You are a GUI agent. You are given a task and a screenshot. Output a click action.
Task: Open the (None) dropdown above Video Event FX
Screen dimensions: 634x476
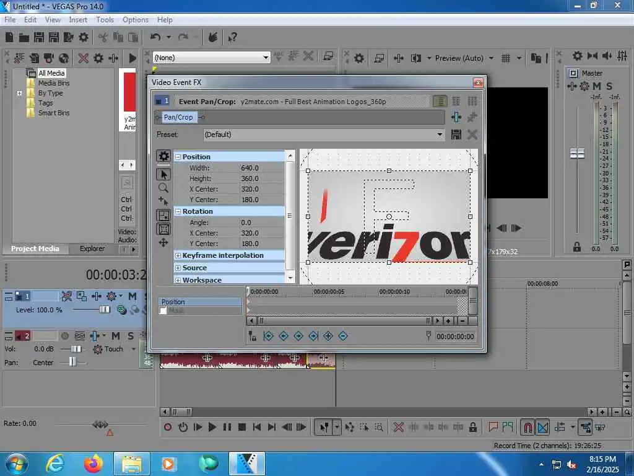click(266, 58)
